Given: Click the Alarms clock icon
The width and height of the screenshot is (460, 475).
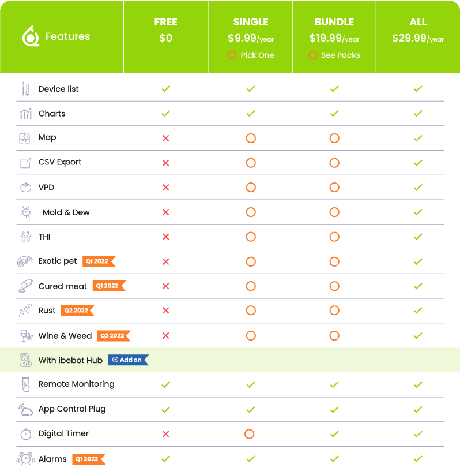Looking at the screenshot, I should (x=26, y=459).
